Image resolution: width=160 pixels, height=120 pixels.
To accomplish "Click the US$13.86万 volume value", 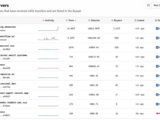I will click(x=94, y=29).
